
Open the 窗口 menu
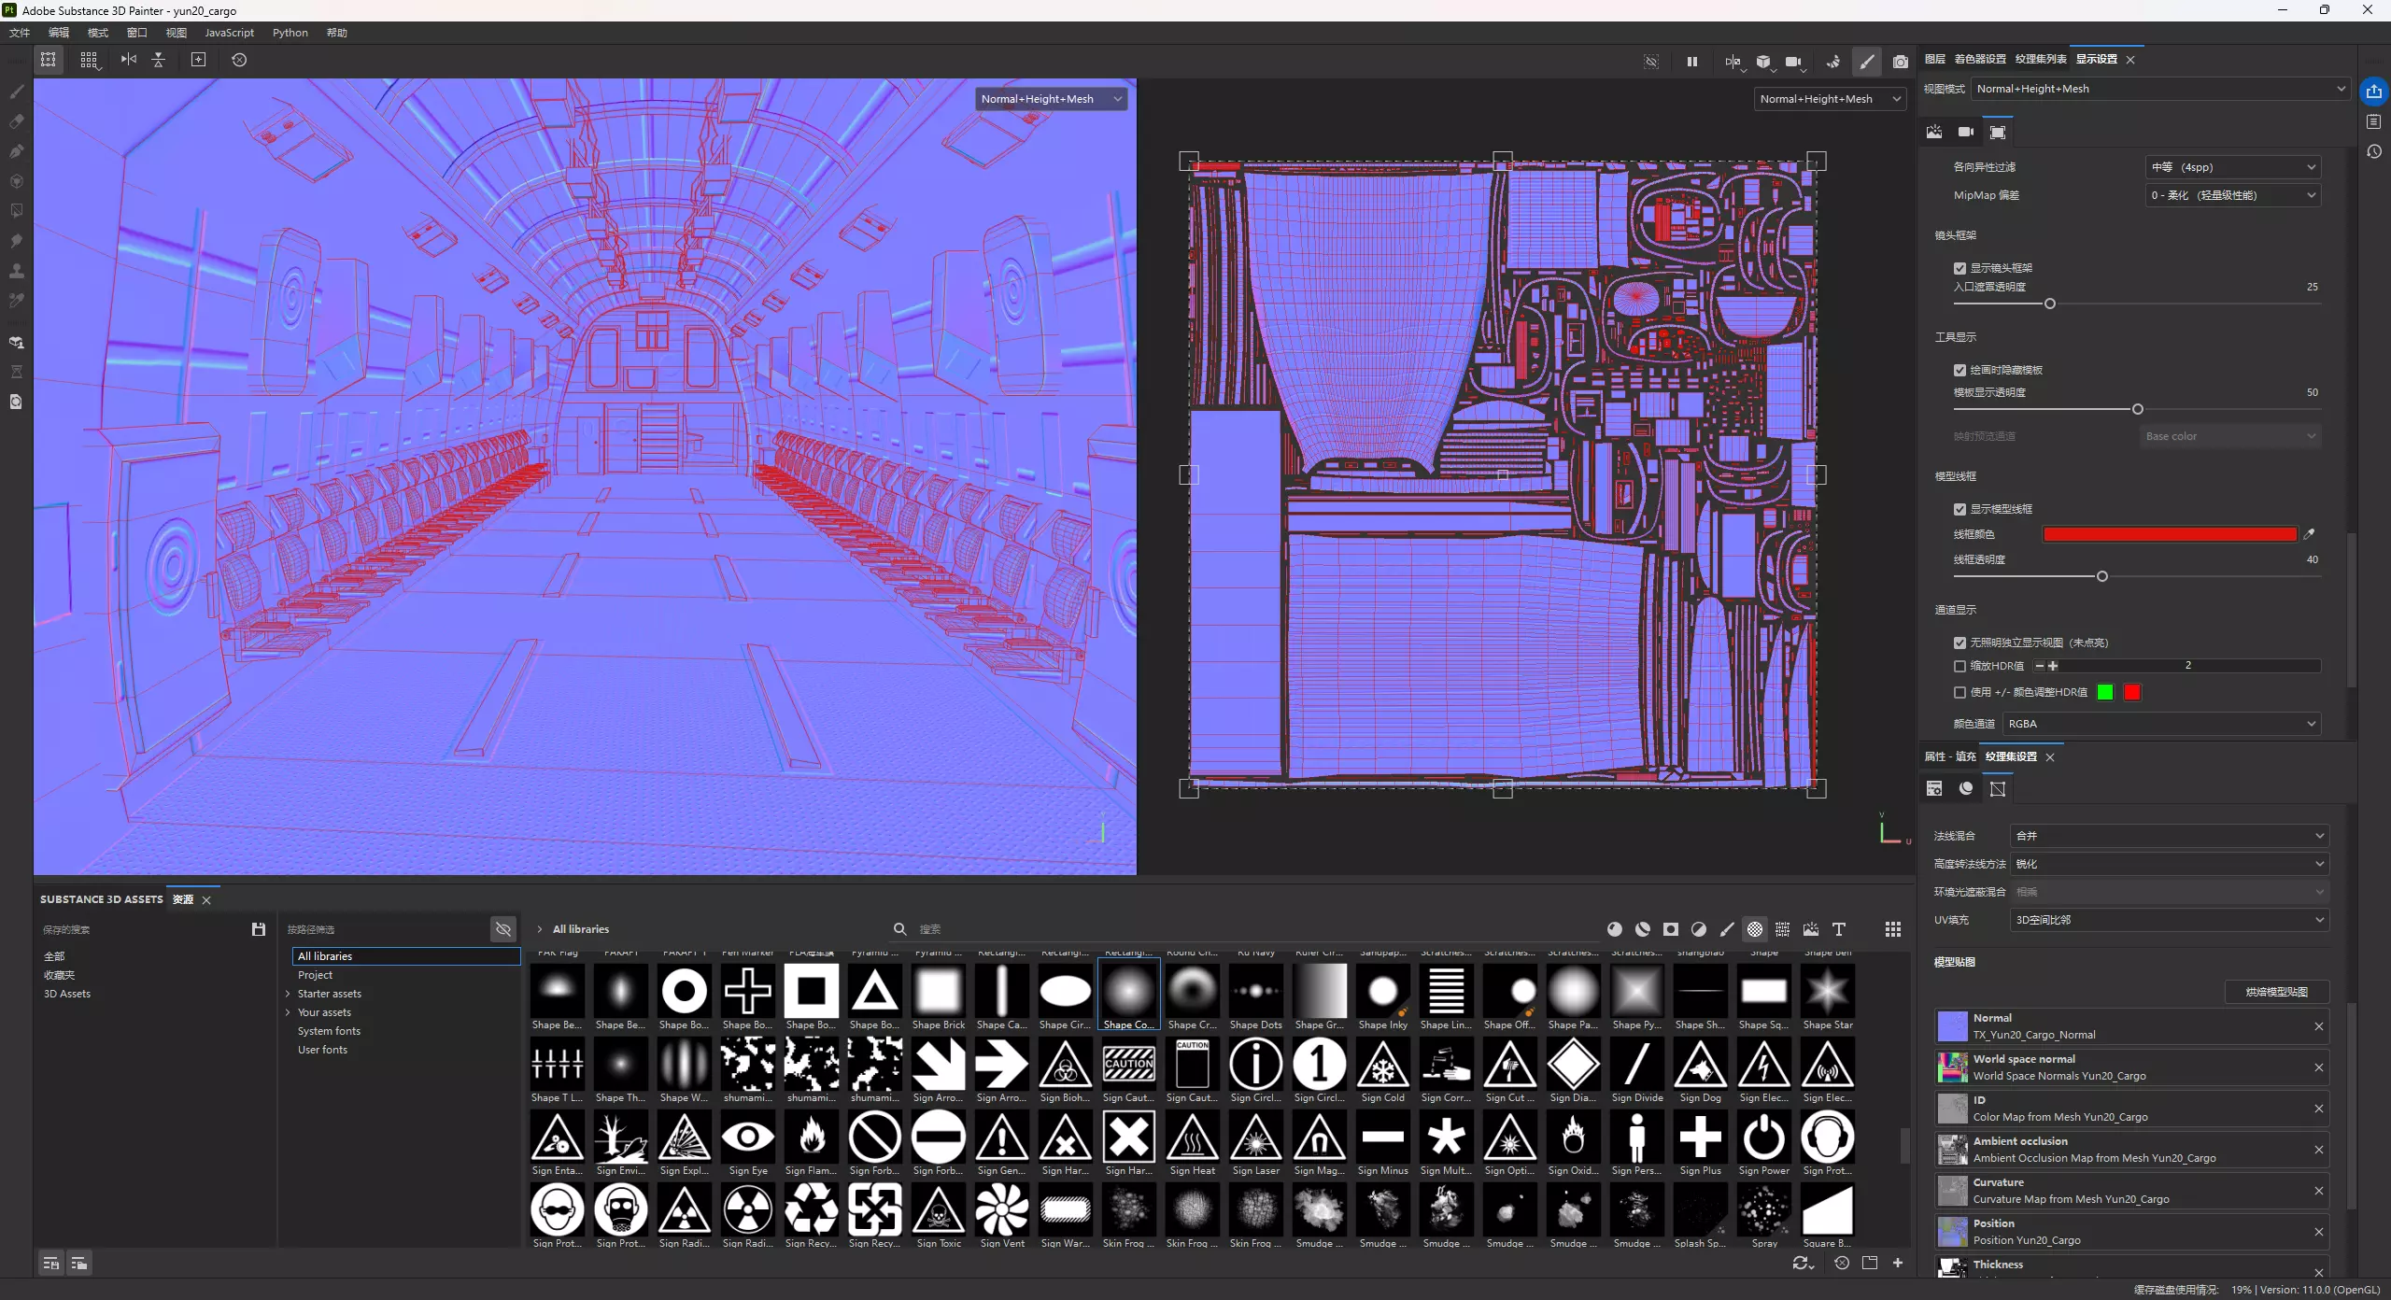pyautogui.click(x=136, y=33)
